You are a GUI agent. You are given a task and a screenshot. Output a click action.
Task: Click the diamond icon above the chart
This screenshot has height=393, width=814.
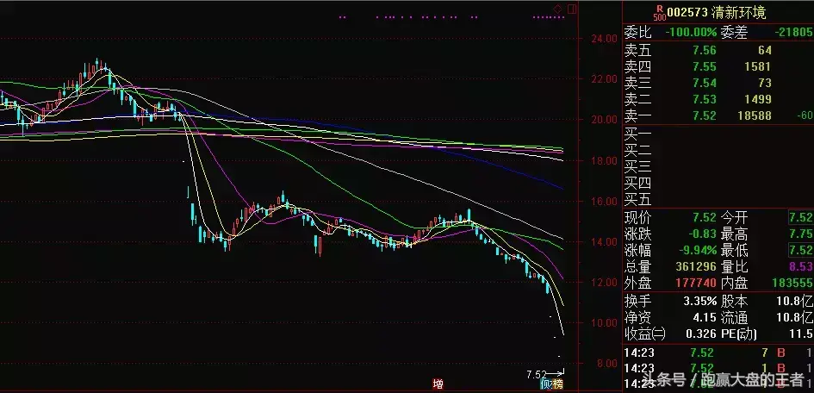click(x=556, y=9)
